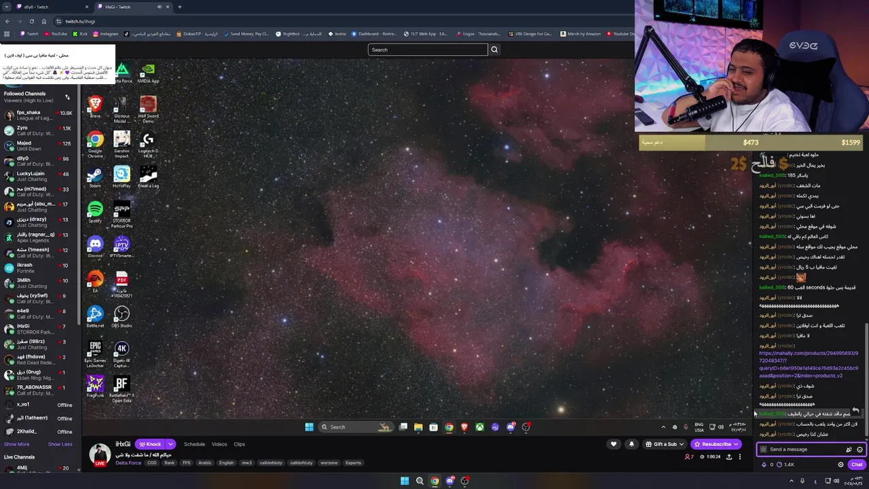The image size is (869, 489).
Task: Open chat settings gear icon
Action: (840, 465)
